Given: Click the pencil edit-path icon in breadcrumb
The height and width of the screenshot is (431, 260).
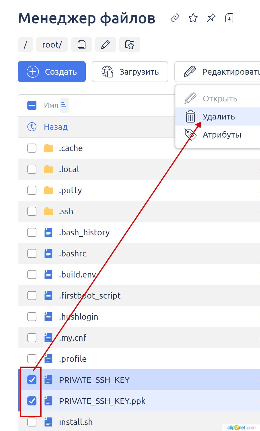Looking at the screenshot, I should 105,45.
